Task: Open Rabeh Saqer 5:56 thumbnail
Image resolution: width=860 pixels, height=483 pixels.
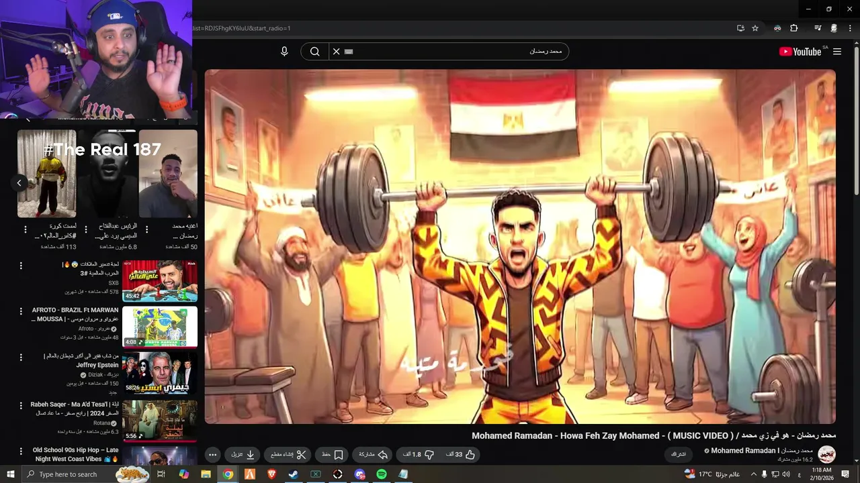Action: (x=160, y=420)
